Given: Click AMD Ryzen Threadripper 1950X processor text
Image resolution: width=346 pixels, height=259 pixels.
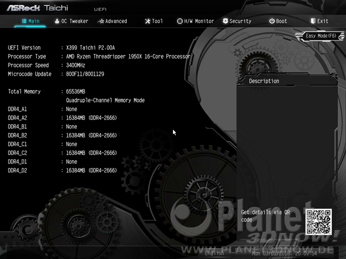Looking at the screenshot, I should [128, 57].
